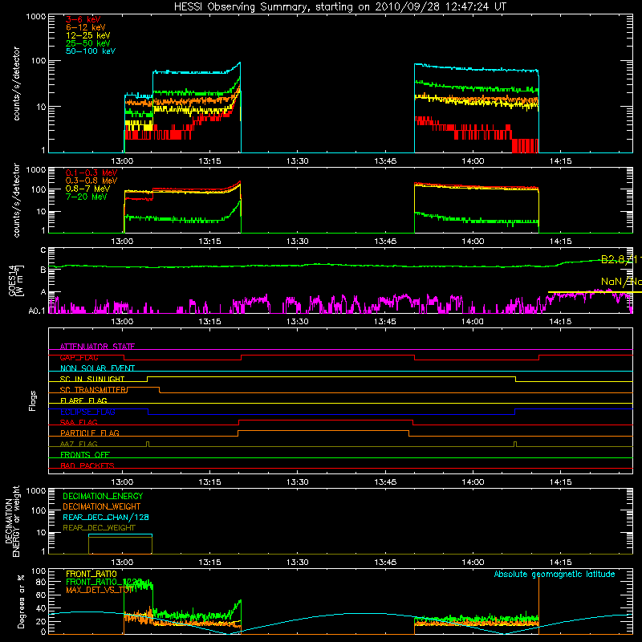Click the vertical 'Flags' axis title

[33, 400]
